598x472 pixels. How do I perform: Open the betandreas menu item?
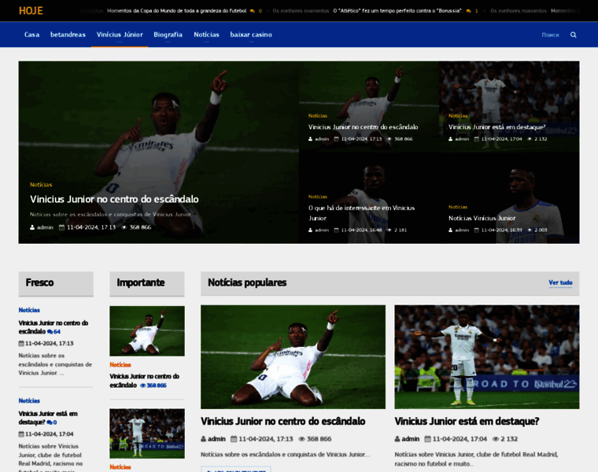[68, 35]
